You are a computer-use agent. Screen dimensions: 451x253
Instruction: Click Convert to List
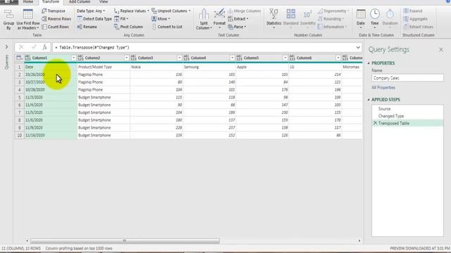click(167, 27)
